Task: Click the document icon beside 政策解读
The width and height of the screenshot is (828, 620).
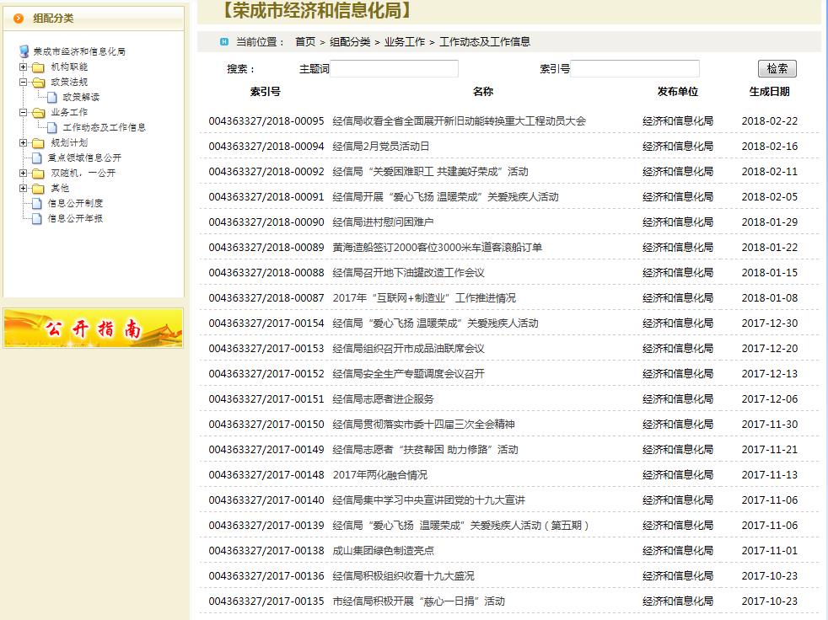Action: [52, 98]
